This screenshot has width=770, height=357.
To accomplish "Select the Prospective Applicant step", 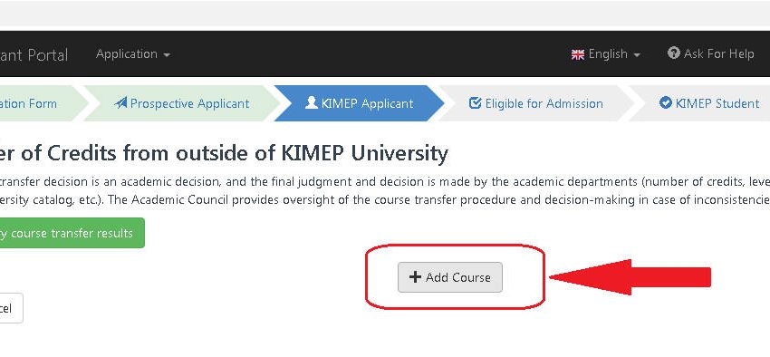I will (182, 103).
